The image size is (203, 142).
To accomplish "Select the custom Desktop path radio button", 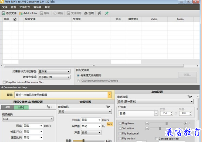I will tap(78, 81).
